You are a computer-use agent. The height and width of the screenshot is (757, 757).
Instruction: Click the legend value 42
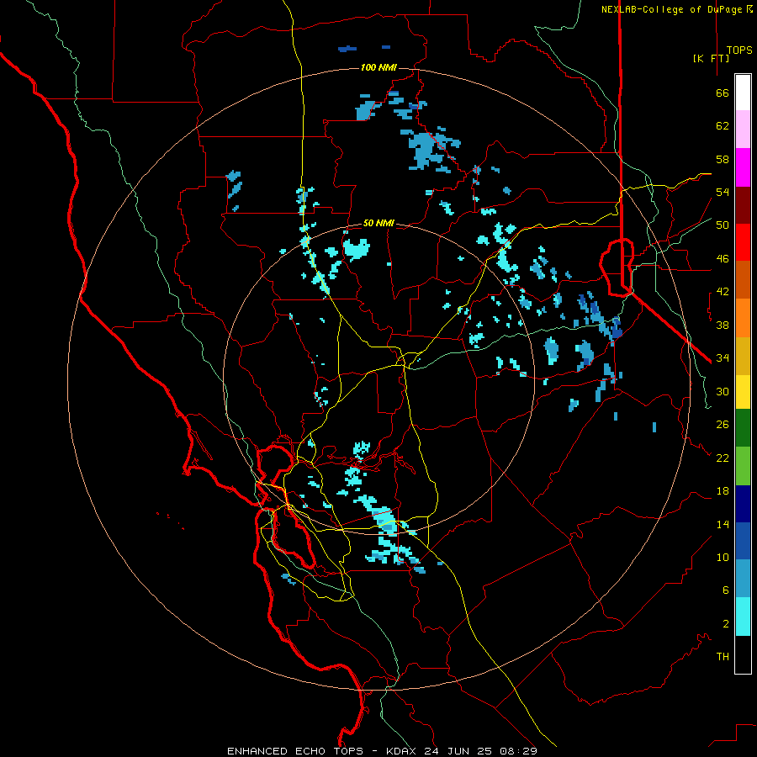coord(723,292)
